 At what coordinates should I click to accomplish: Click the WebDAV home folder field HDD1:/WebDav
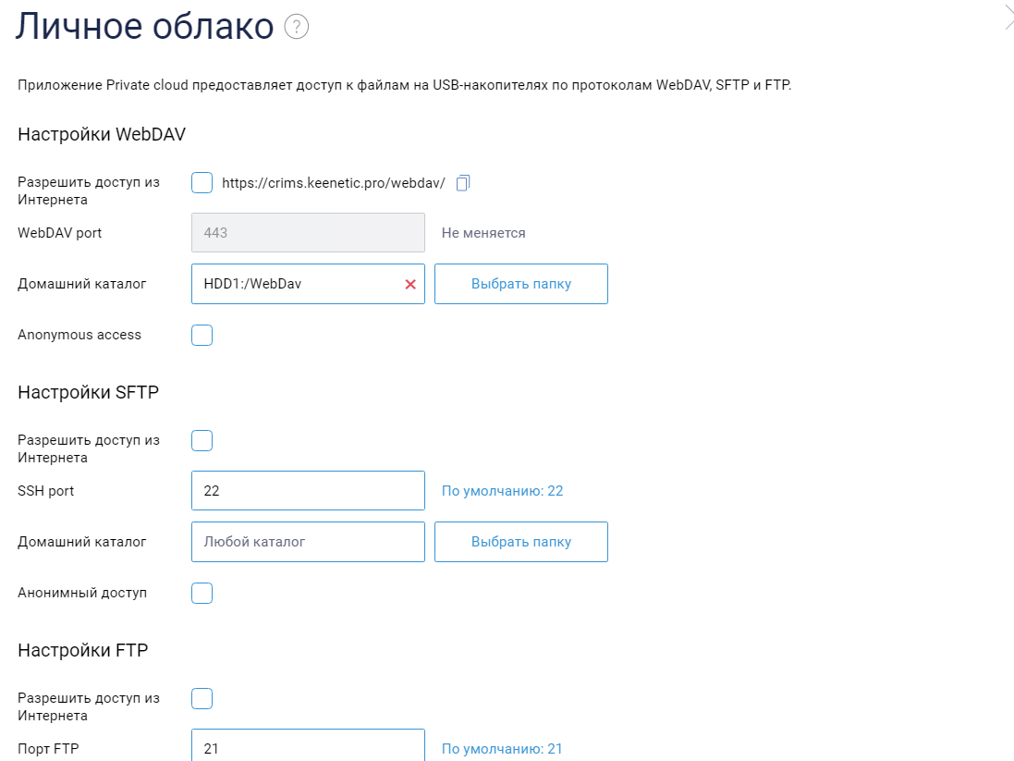[308, 284]
